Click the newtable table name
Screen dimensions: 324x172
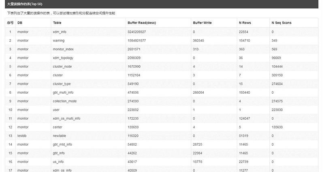coord(60,136)
